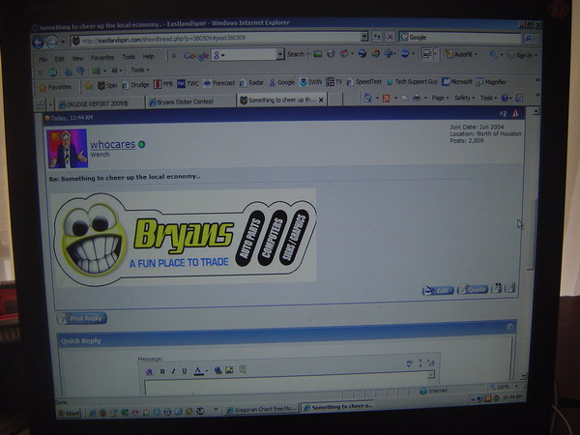Toggle bold formatting in Quick Reply

[162, 371]
